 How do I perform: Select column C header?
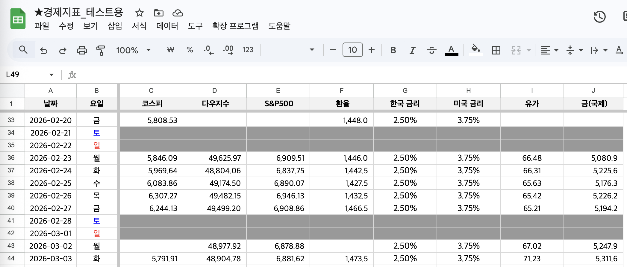pos(151,90)
